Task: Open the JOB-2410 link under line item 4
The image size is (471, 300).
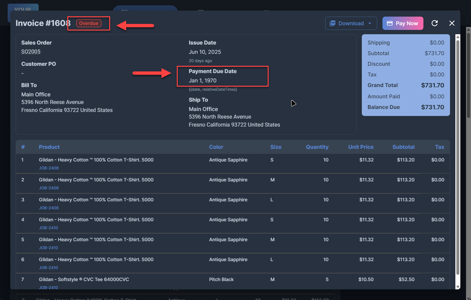Action: [x=48, y=228]
